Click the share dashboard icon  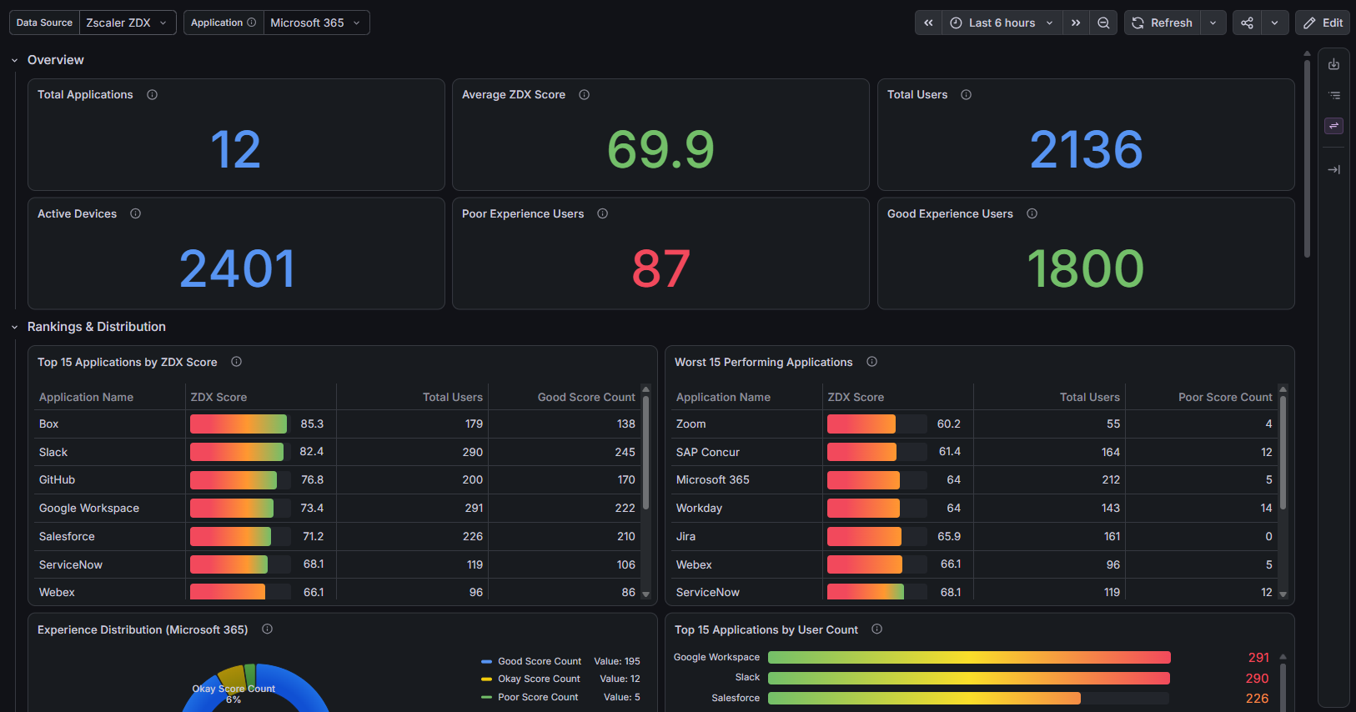coord(1247,23)
